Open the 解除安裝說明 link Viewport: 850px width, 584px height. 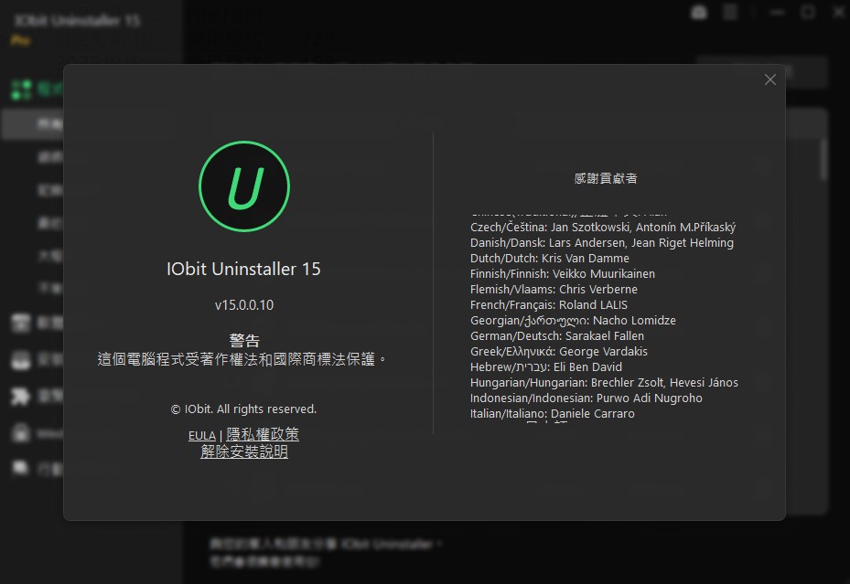tap(244, 451)
